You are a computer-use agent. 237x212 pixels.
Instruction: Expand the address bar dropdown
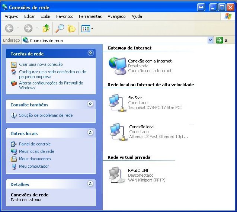point(211,40)
